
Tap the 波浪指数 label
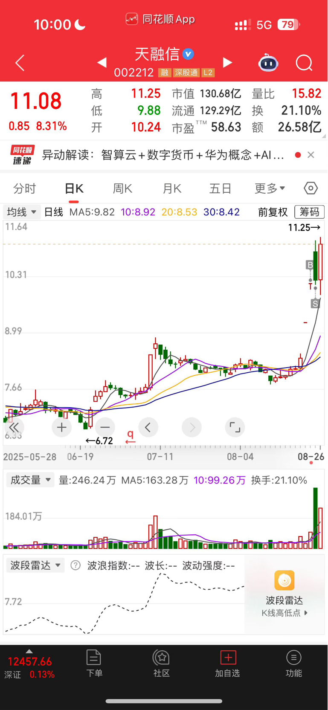point(113,566)
